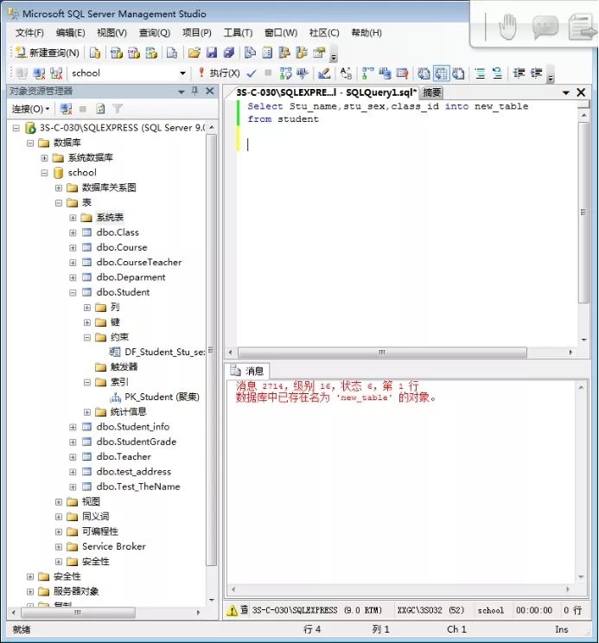Click Analyze Query in Tuning Advisor icon

click(x=303, y=73)
